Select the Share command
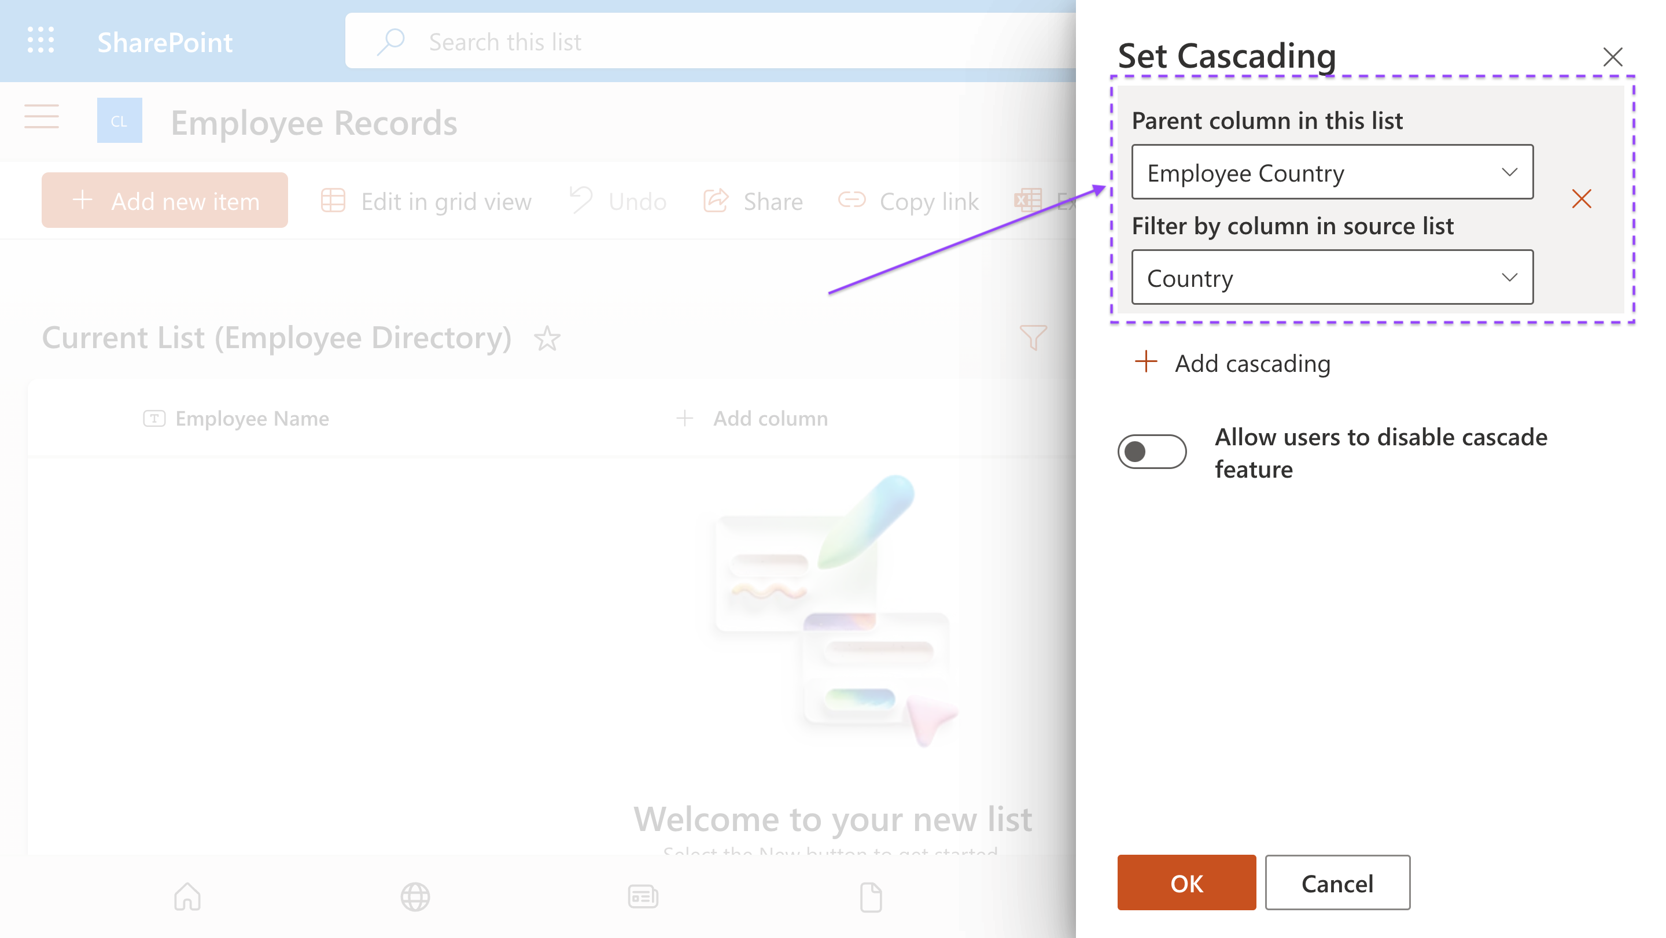The width and height of the screenshot is (1666, 938). [753, 201]
